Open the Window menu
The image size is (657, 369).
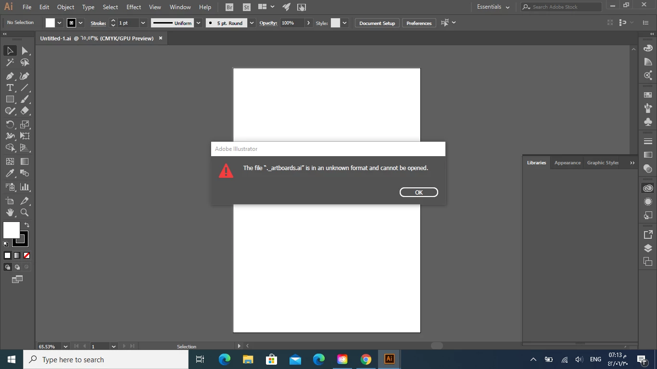(180, 7)
